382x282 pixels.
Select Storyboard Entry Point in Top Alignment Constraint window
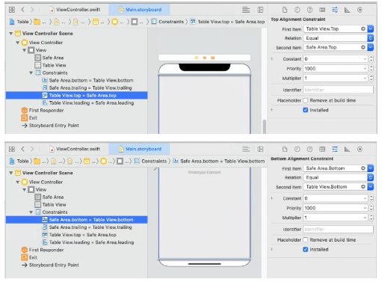click(51, 126)
